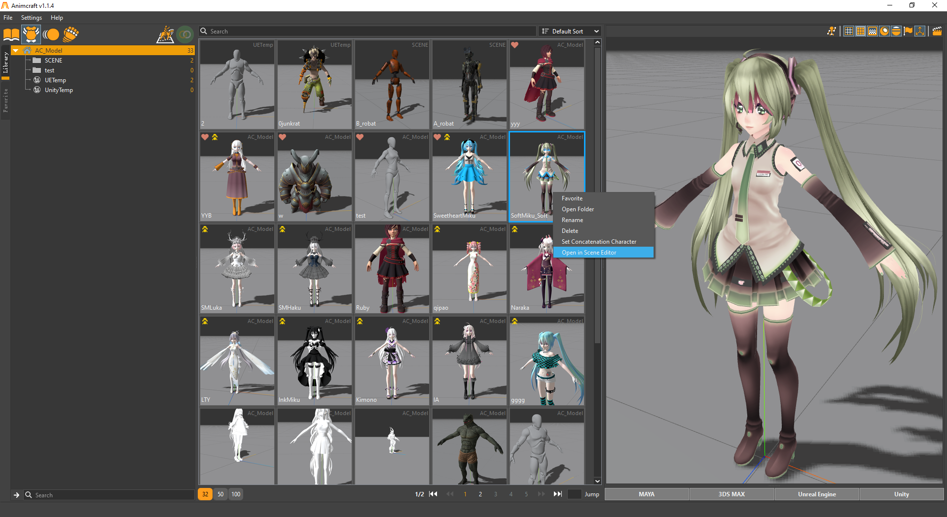Click the yellow badge icon on SMLuka
947x517 pixels.
pyautogui.click(x=205, y=229)
